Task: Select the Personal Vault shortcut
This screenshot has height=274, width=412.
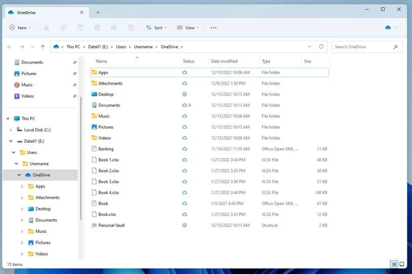Action: coord(111,225)
